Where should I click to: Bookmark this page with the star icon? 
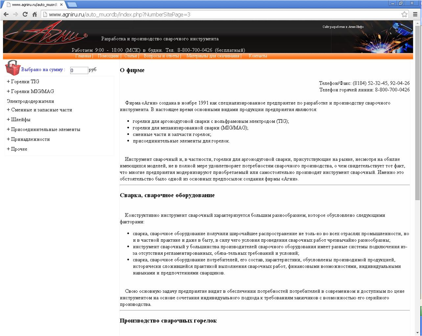click(404, 14)
